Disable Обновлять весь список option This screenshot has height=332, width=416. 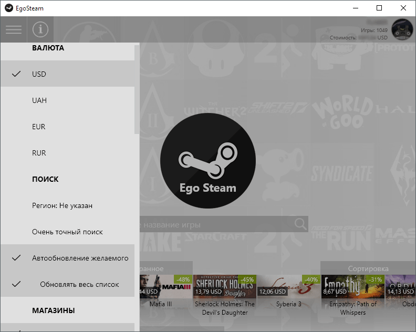click(x=67, y=284)
